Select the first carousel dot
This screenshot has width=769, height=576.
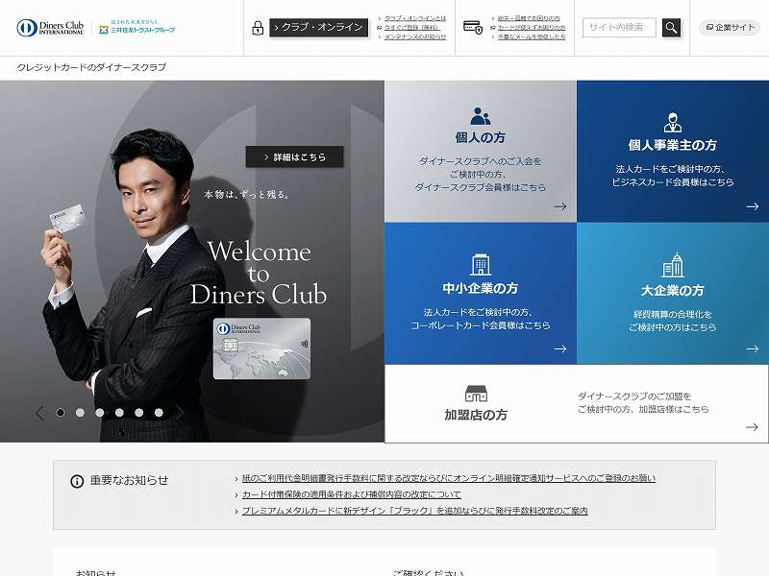(61, 413)
